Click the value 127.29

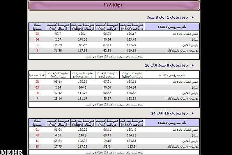tap(131, 45)
